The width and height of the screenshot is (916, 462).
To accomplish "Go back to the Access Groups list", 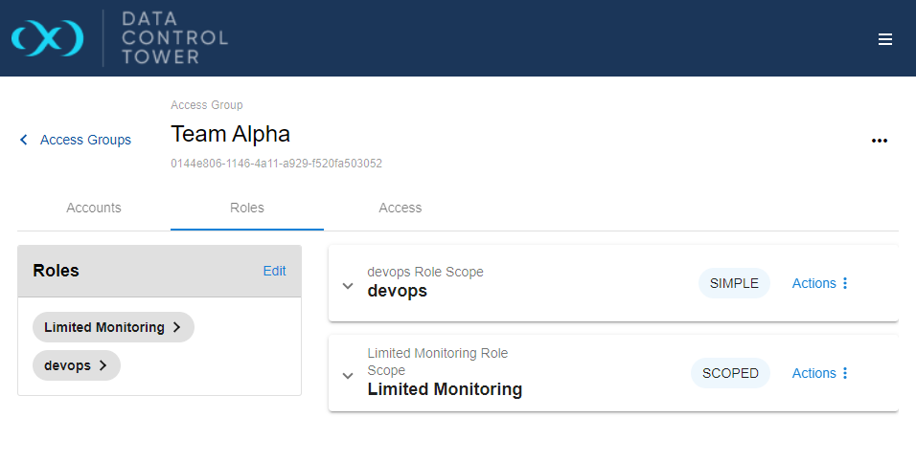I will (85, 140).
